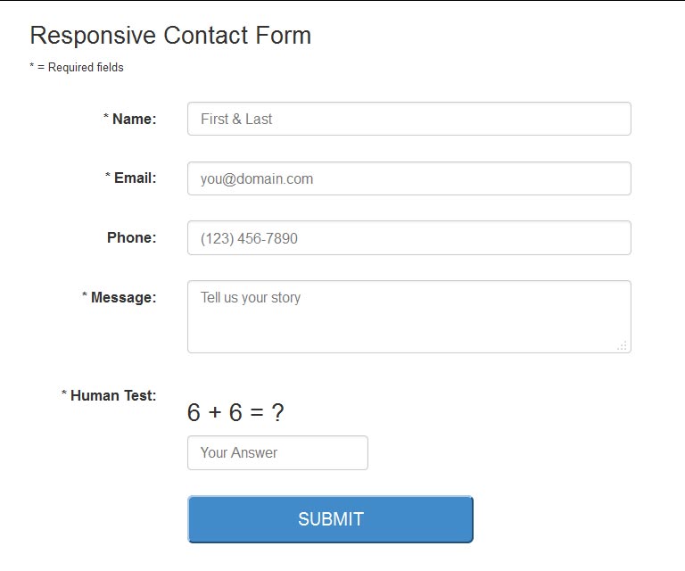
Task: Click the Name label
Action: click(x=134, y=119)
